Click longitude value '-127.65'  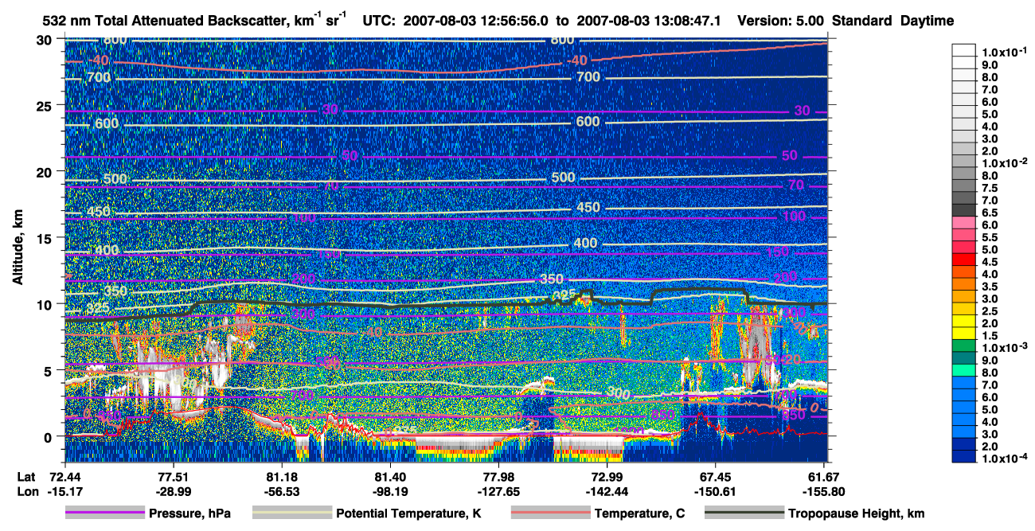498,492
